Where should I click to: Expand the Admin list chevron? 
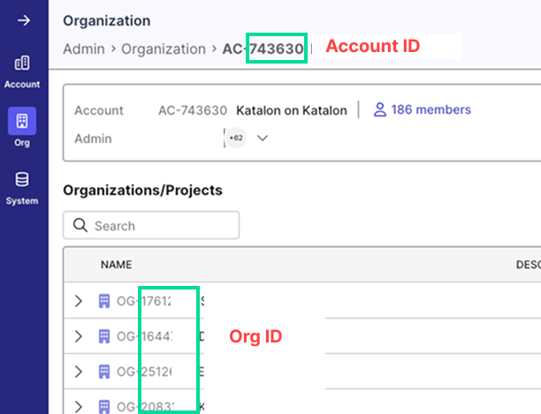[263, 138]
